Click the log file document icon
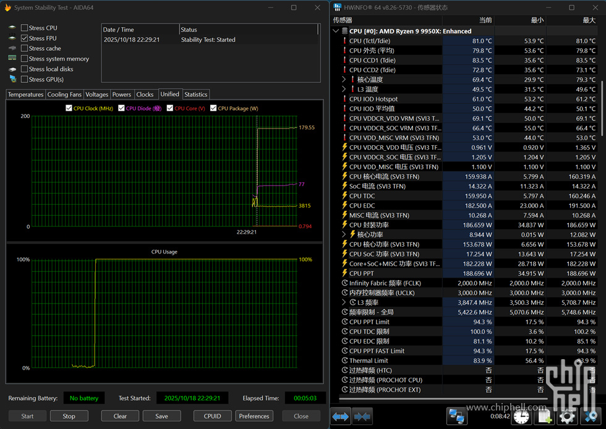The height and width of the screenshot is (429, 606). (x=544, y=417)
